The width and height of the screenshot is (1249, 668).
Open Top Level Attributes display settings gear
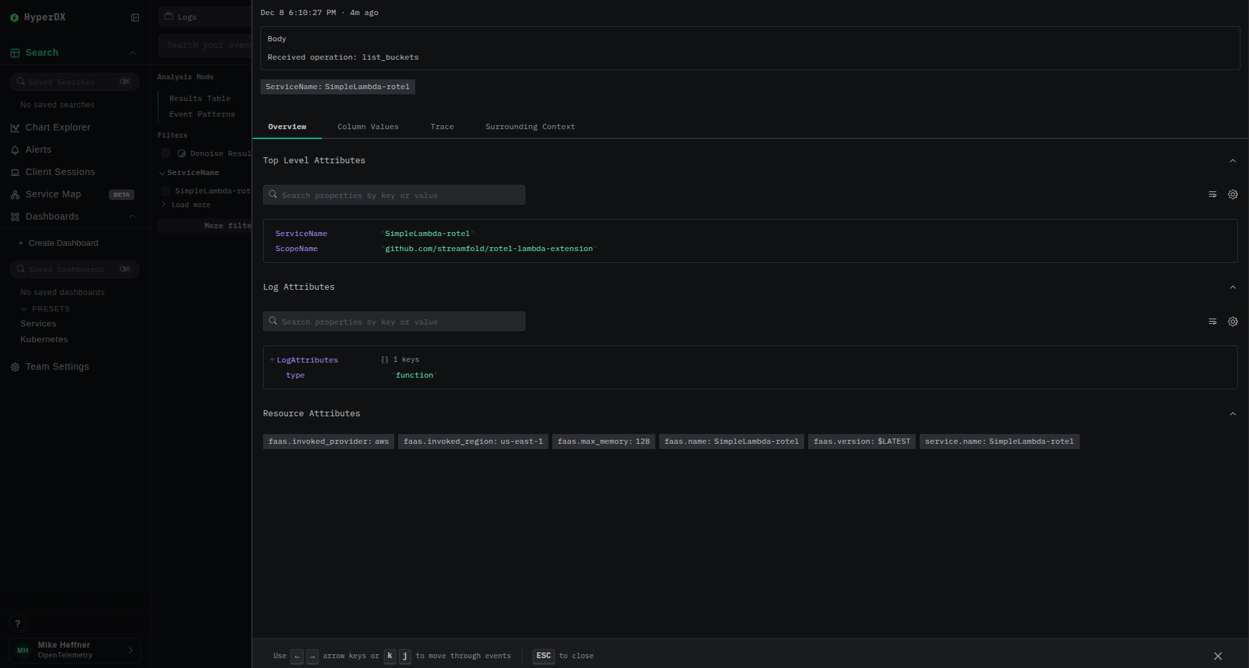(x=1233, y=195)
